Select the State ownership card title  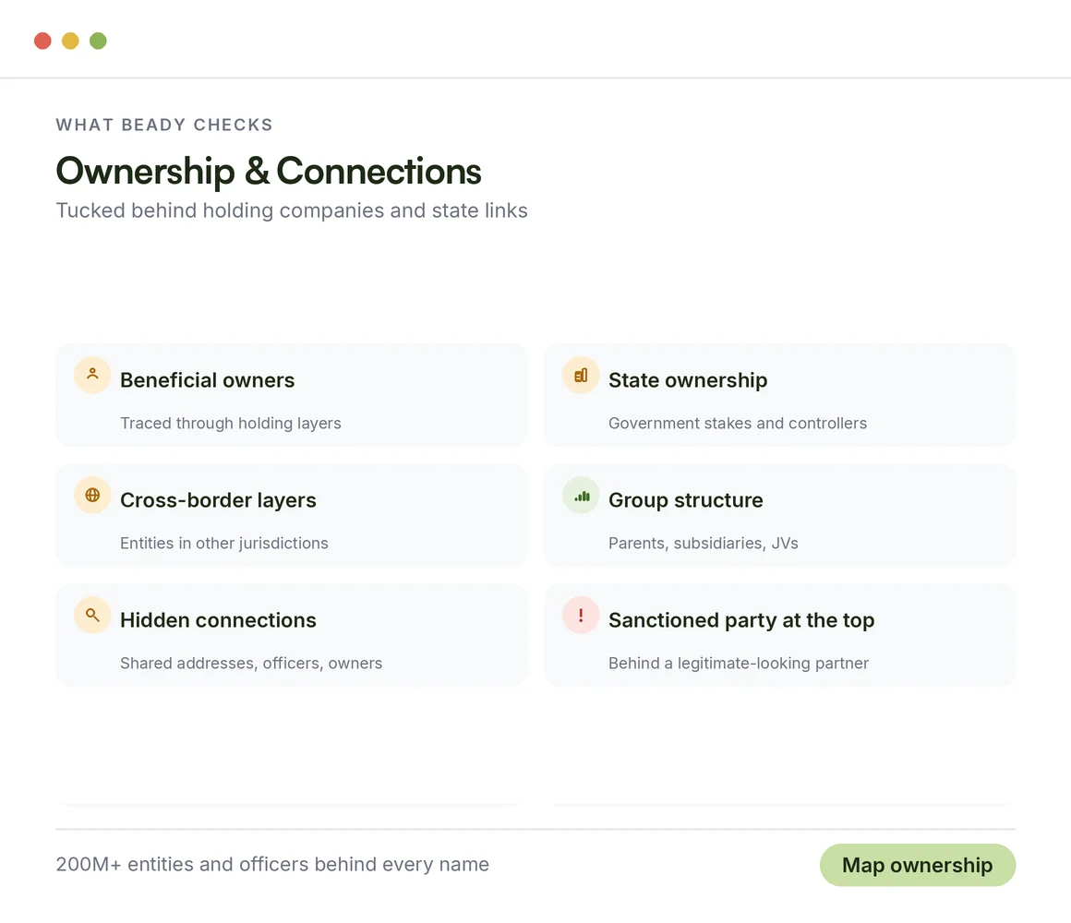(x=688, y=380)
